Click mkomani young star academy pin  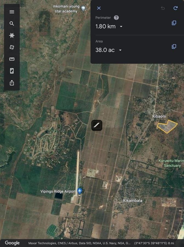click(x=84, y=9)
